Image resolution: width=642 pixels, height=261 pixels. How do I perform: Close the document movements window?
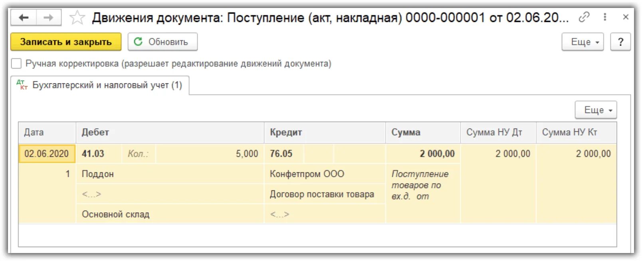[x=626, y=17]
